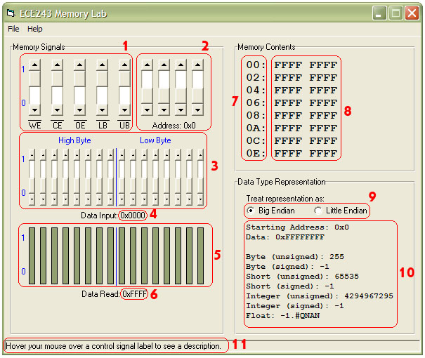Click memory address label 0E:
This screenshot has height=358, width=425.
[255, 153]
